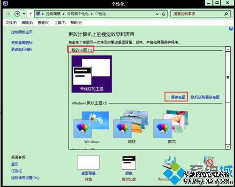Image resolution: width=235 pixels, height=187 pixels.
Task: Click the forward navigation arrow icon
Action: click(17, 14)
